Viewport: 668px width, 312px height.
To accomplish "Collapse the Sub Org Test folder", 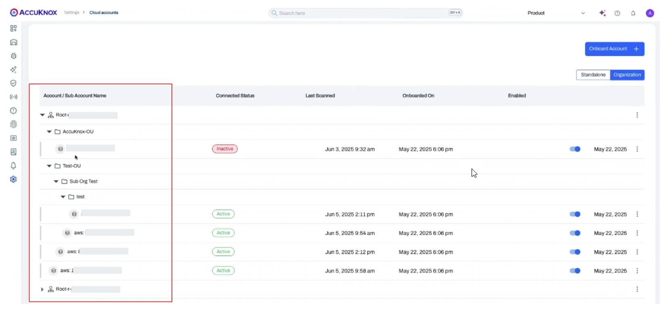I will pos(56,181).
